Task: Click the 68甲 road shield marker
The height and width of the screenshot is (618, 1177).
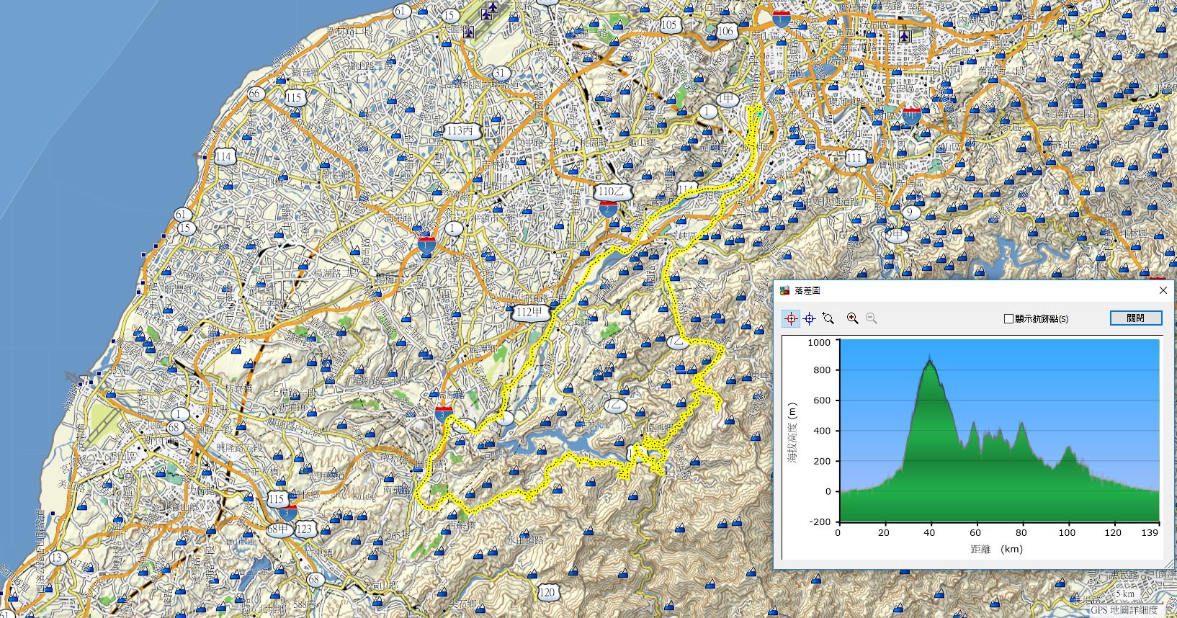Action: coord(279,529)
